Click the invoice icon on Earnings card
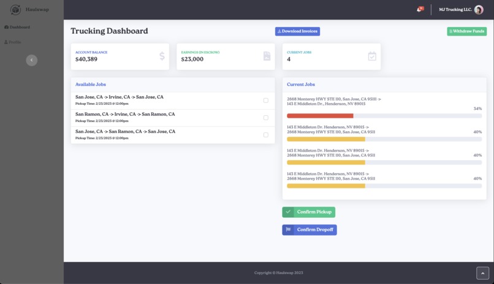The image size is (494, 284). click(267, 56)
